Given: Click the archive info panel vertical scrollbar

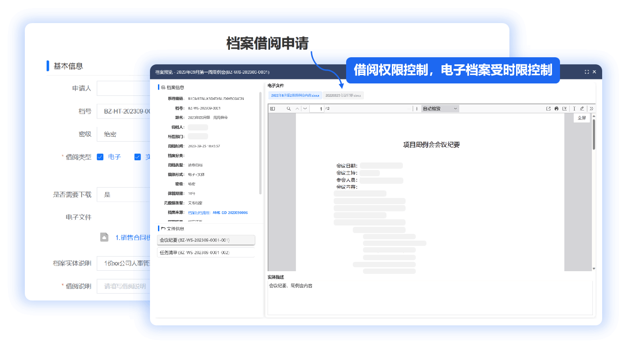Looking at the screenshot, I should tap(260, 143).
